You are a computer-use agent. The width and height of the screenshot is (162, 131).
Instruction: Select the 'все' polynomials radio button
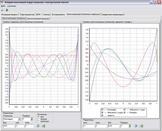click(x=39, y=117)
